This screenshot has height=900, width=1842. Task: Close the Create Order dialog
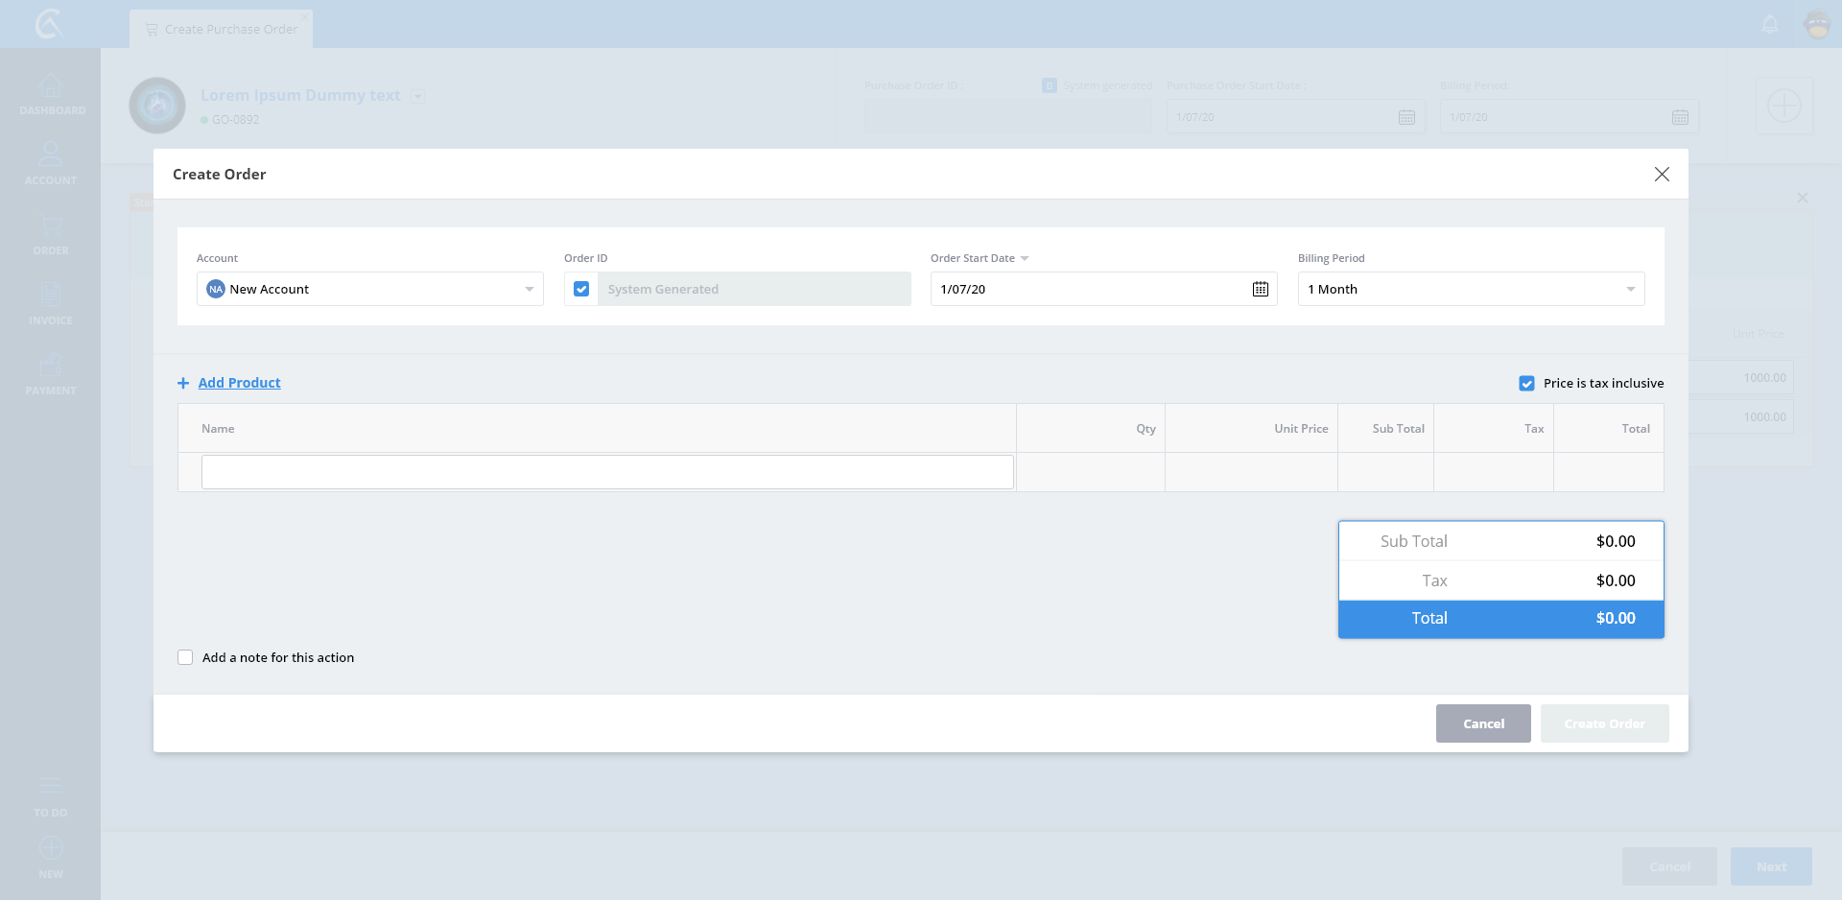point(1662,174)
